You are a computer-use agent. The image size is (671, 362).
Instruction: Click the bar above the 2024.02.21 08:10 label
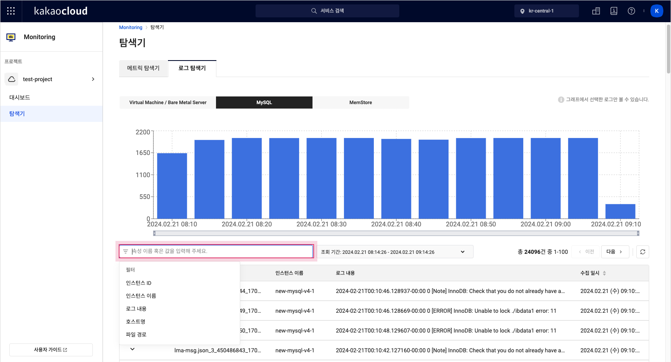[172, 186]
